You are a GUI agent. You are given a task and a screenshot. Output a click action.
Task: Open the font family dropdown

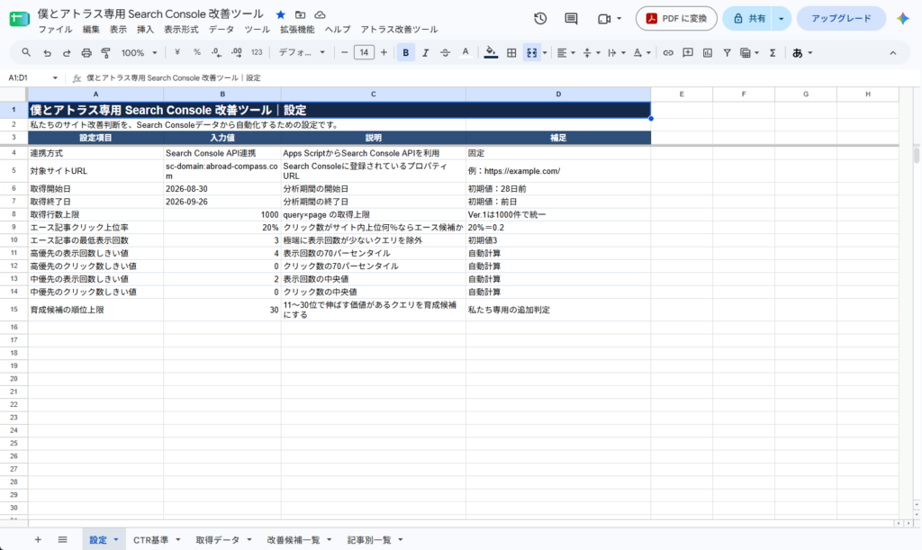click(x=302, y=53)
